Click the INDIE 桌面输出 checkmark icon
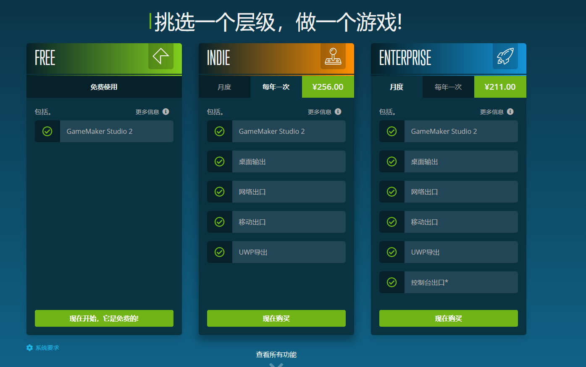The height and width of the screenshot is (367, 586). point(220,161)
